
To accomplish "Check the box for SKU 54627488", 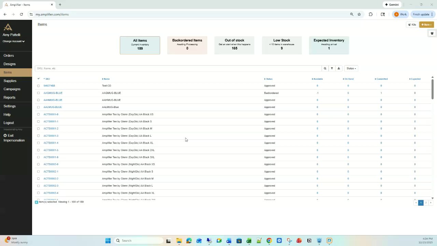I will click(38, 86).
